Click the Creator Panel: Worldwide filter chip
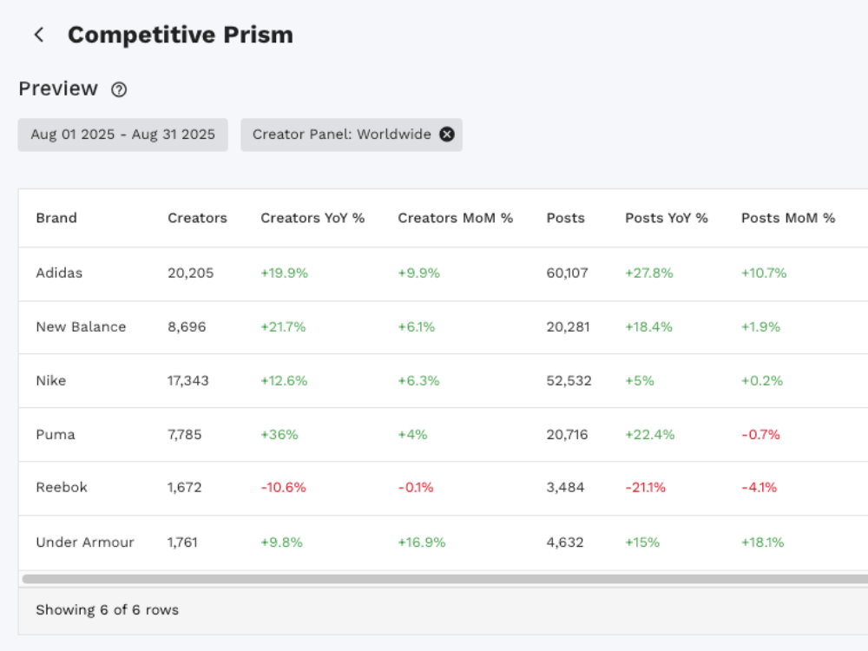 click(341, 135)
